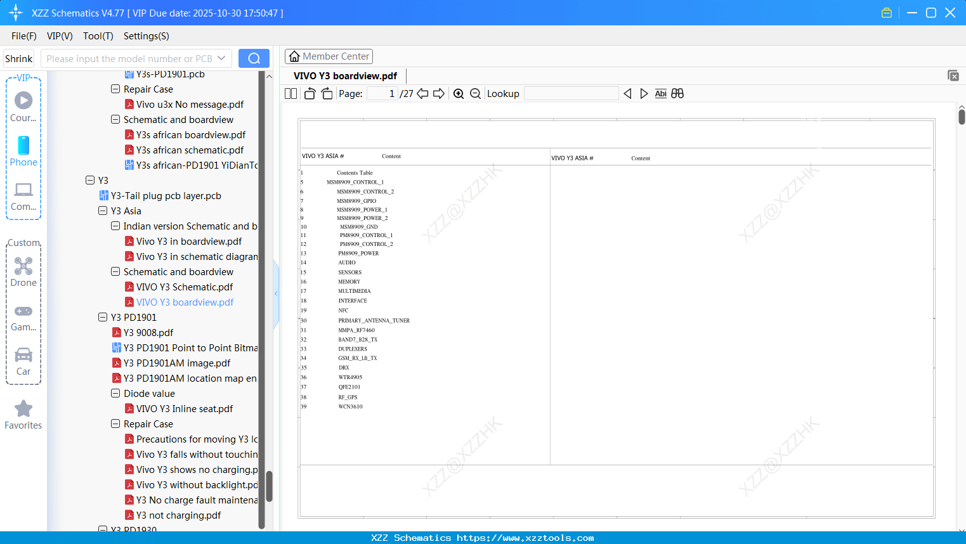
Task: Open Vivo u3x No message.pdf
Action: (x=190, y=104)
